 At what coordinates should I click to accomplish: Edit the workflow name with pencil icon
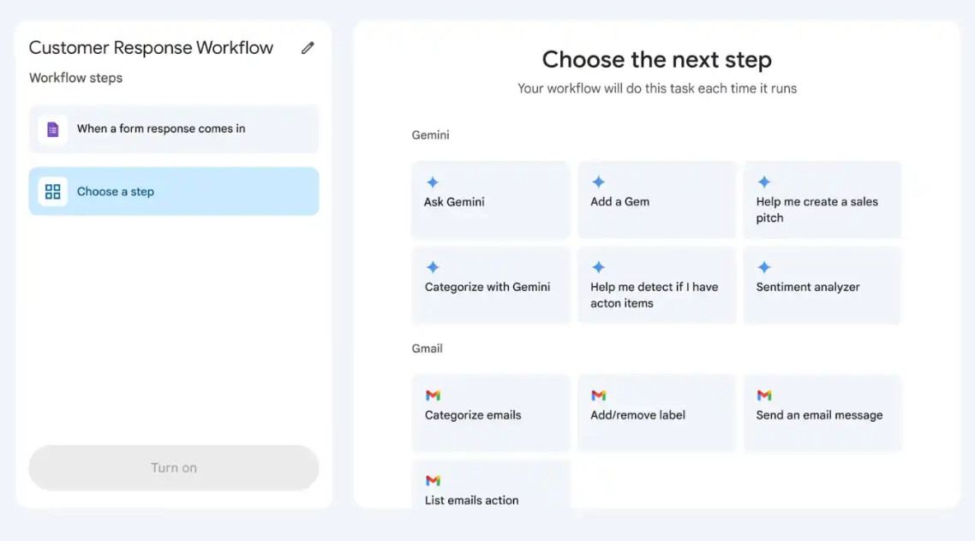tap(308, 48)
